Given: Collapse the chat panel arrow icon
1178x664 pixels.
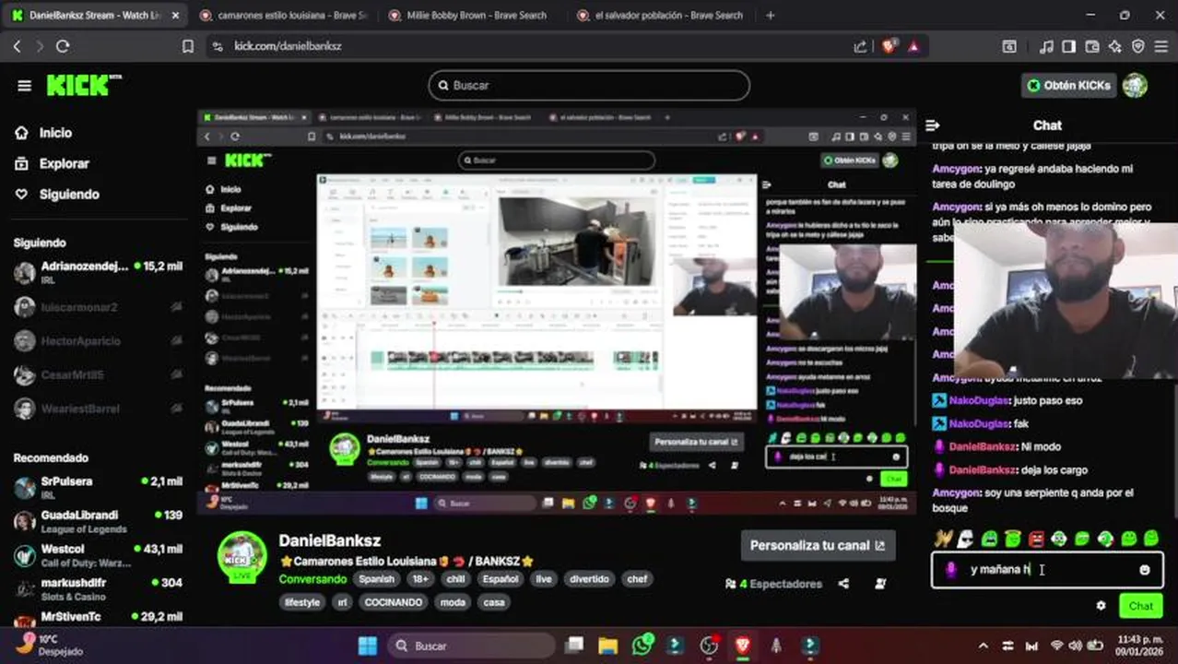Looking at the screenshot, I should 932,125.
